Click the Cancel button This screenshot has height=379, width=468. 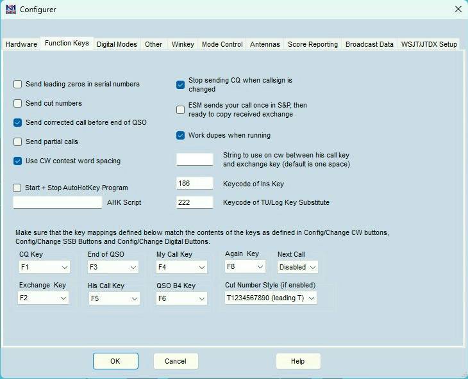click(176, 361)
